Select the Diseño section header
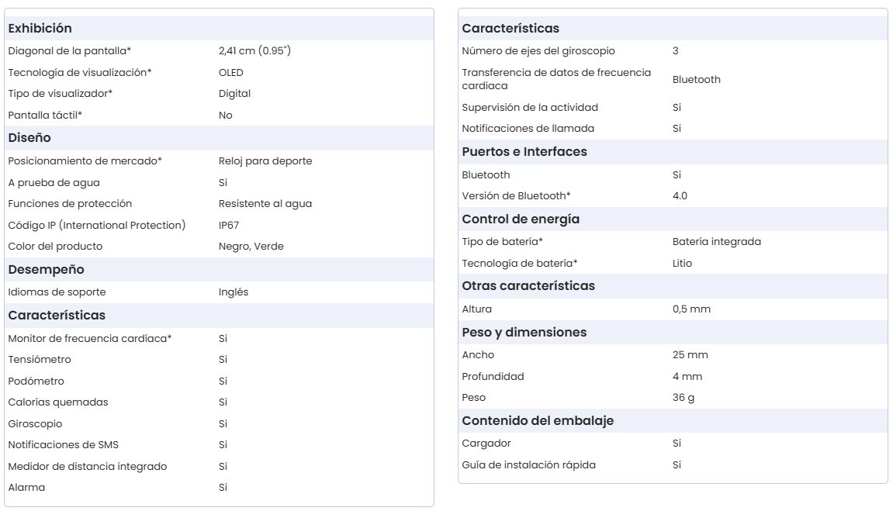 coord(29,138)
